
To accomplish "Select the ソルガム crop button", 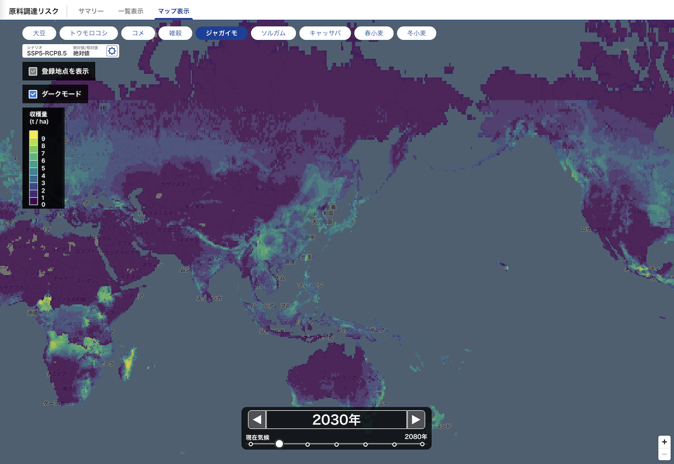I will click(273, 33).
